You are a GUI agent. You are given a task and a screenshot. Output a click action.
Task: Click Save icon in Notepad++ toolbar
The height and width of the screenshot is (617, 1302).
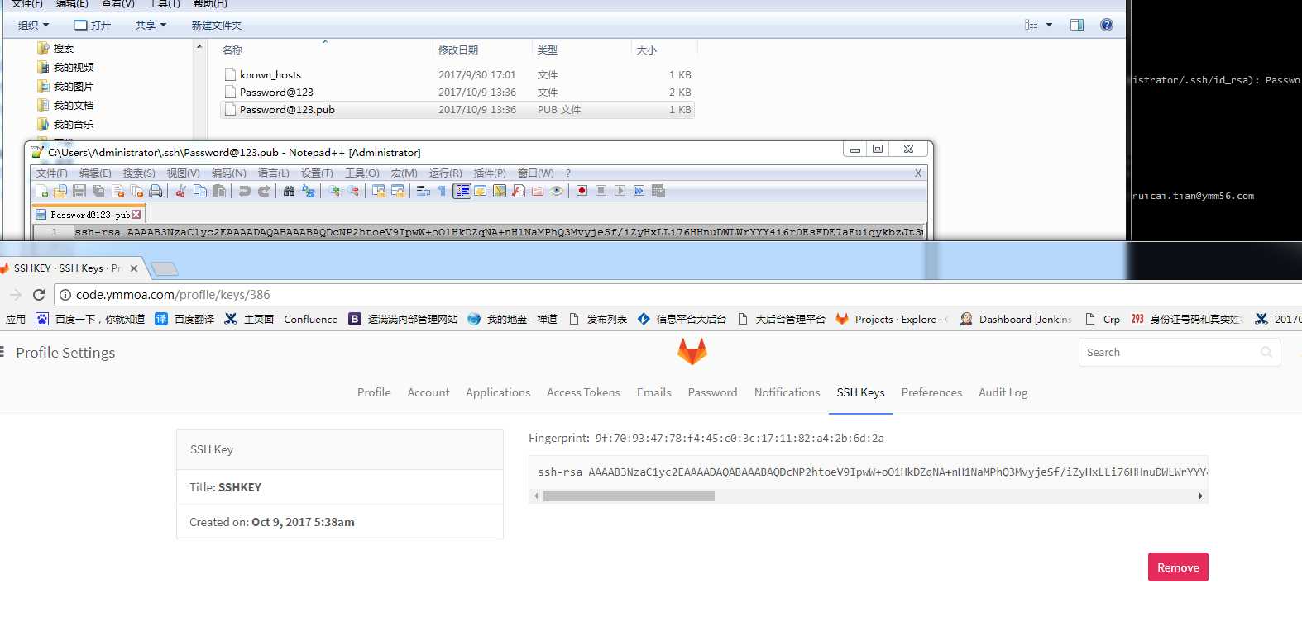[79, 191]
